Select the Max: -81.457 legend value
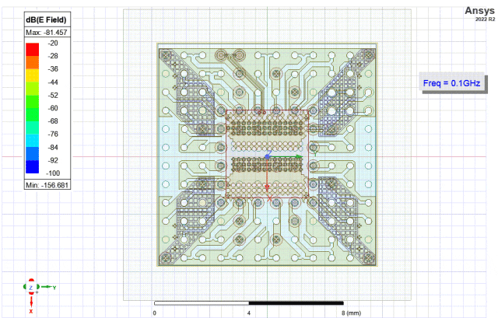This screenshot has width=498, height=318. coord(47,33)
